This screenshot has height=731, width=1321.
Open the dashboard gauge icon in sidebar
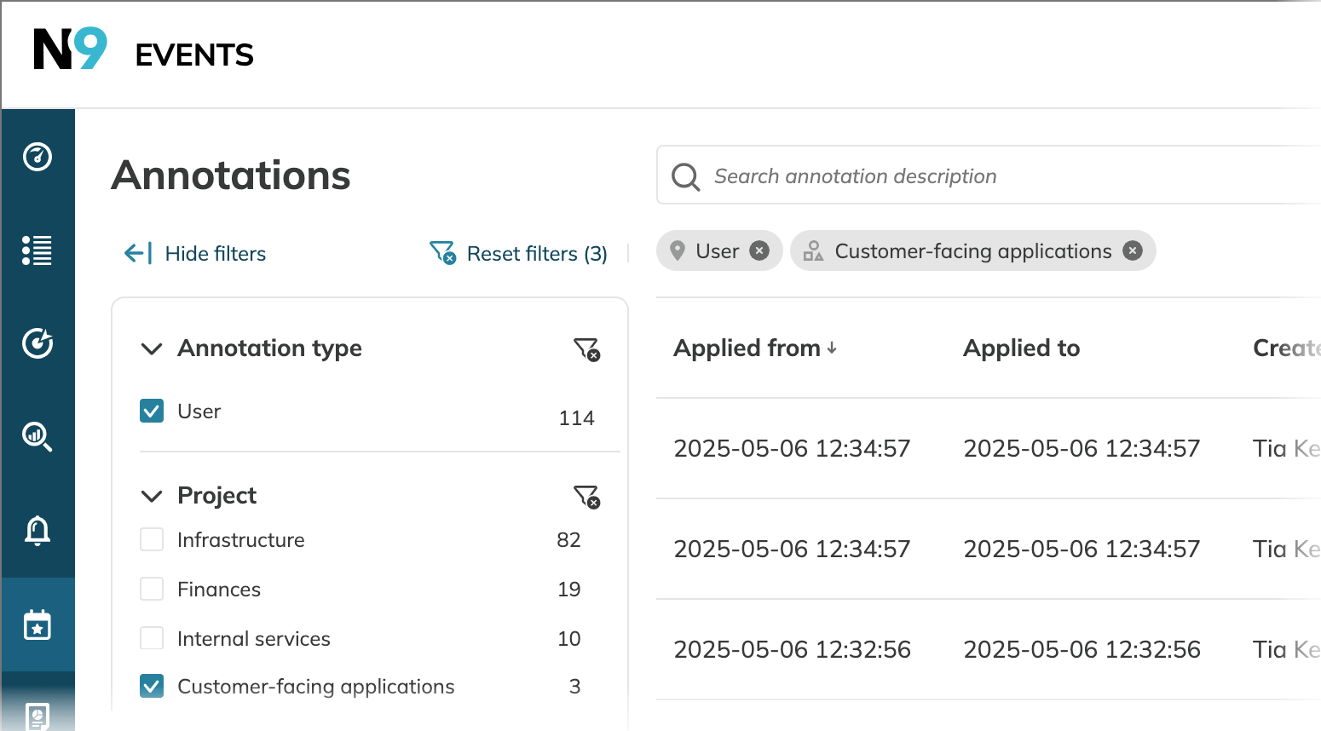tap(37, 157)
